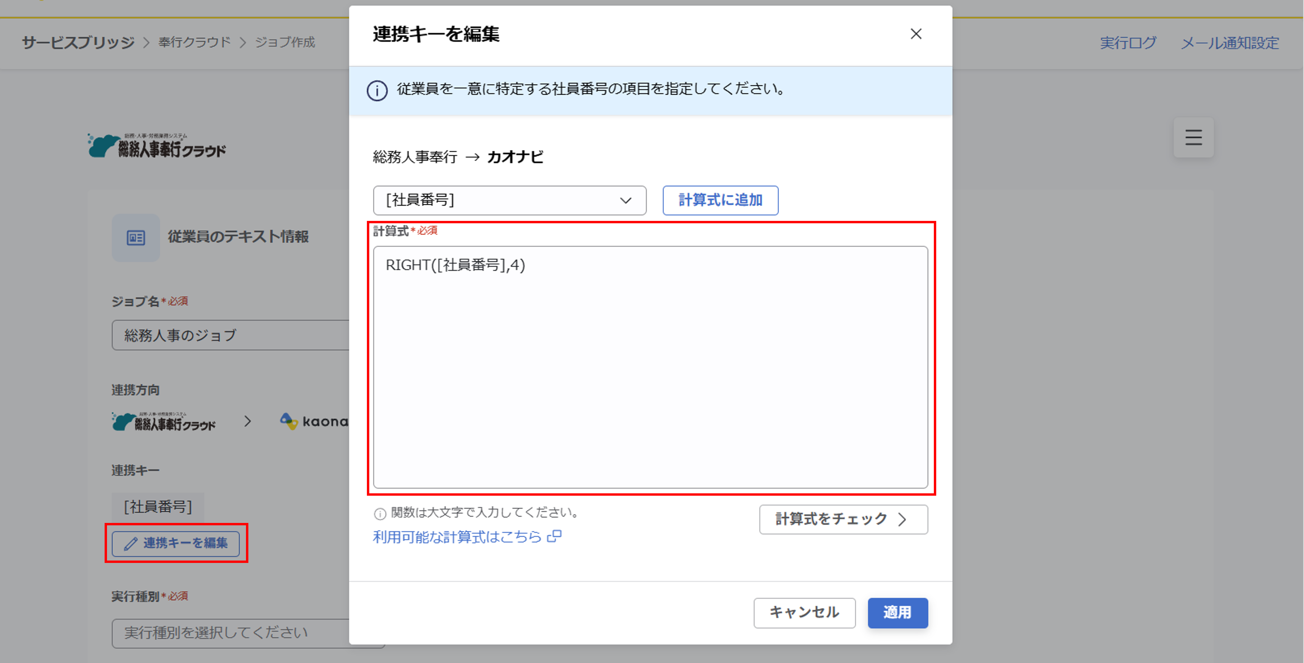Click the 総務人事奉行クラウド logo at top
This screenshot has height=663, width=1304.
[x=156, y=146]
